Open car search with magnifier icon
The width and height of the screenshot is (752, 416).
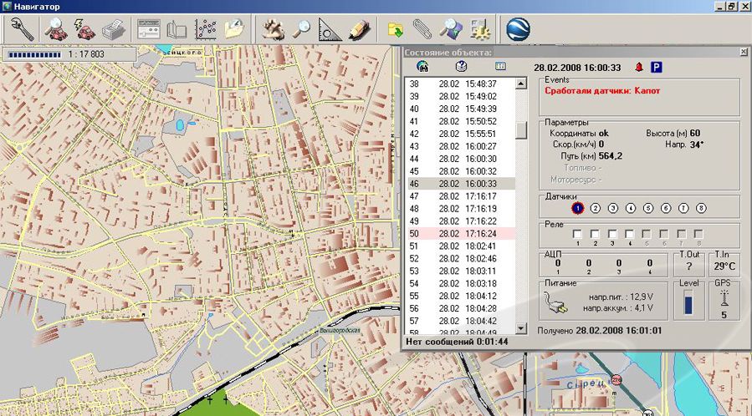click(x=55, y=30)
